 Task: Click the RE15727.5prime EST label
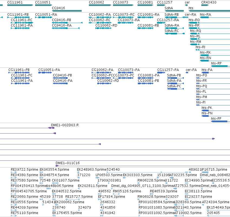tap(79, 197)
